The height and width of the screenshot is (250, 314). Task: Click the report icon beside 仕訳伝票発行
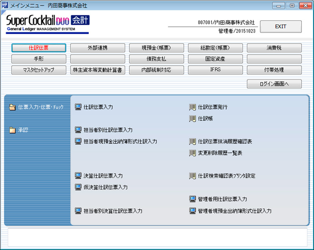pyautogui.click(x=192, y=107)
